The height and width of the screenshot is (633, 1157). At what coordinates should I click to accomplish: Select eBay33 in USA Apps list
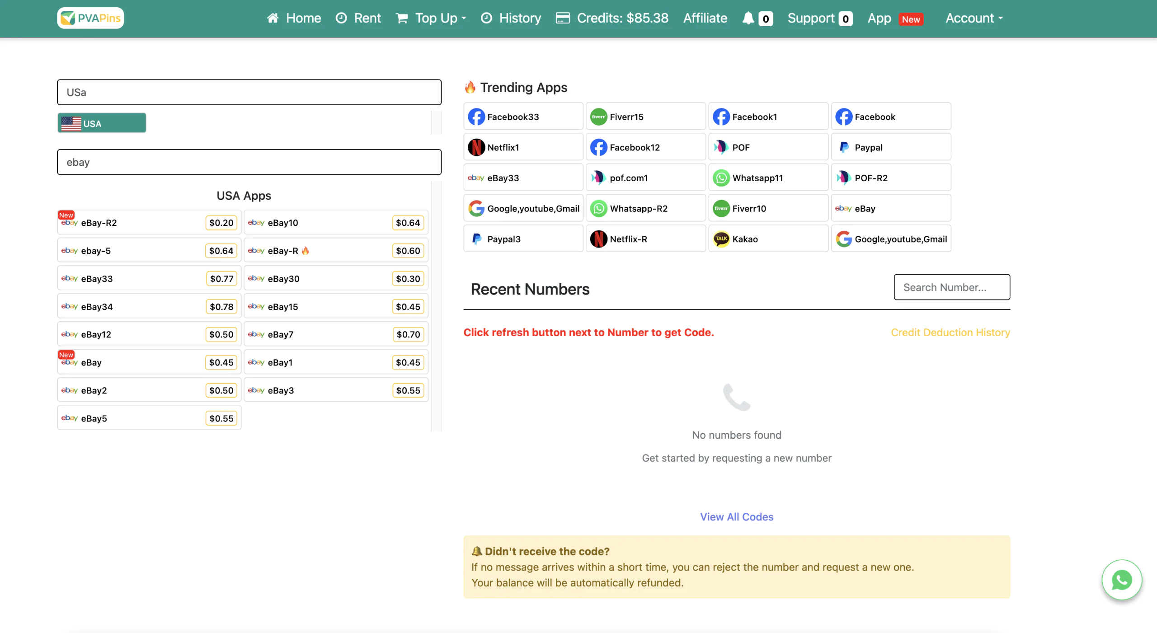coord(149,278)
